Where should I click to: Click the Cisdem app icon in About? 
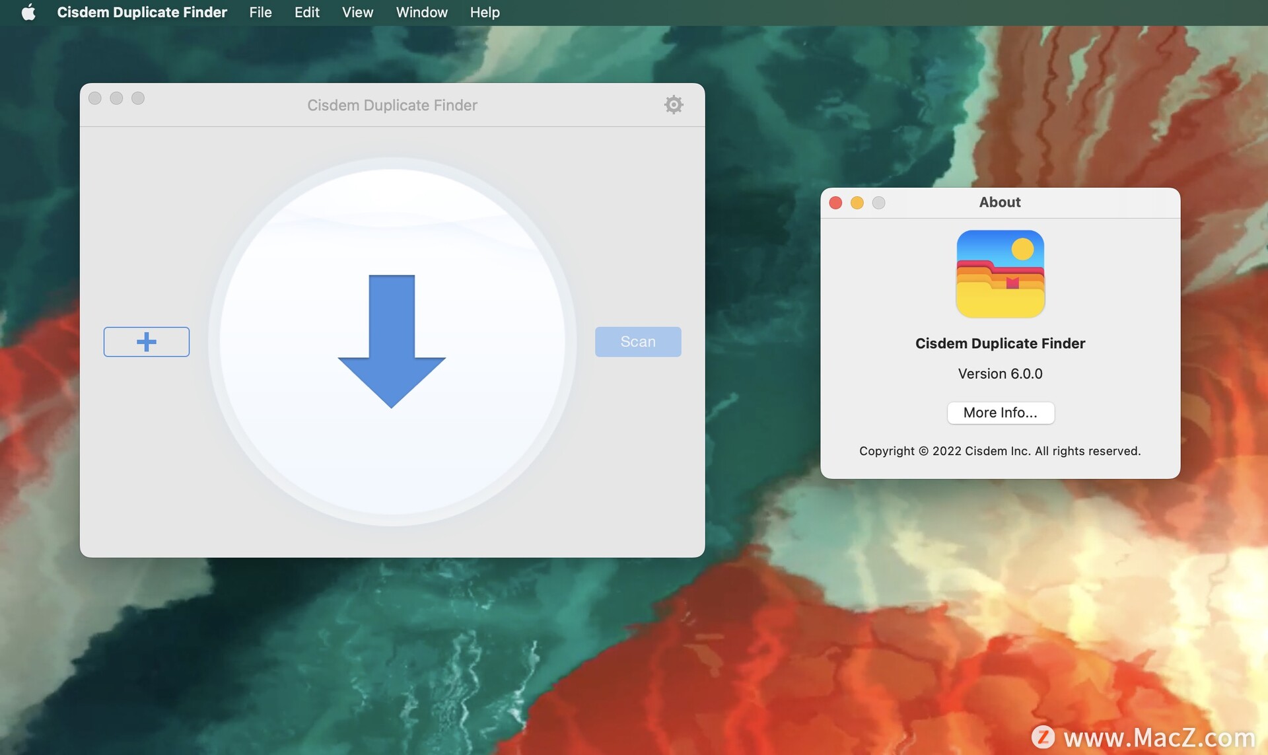click(x=1000, y=273)
